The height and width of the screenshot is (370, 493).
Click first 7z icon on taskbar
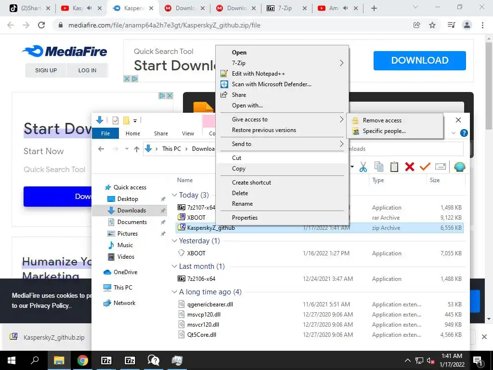[x=106, y=360]
